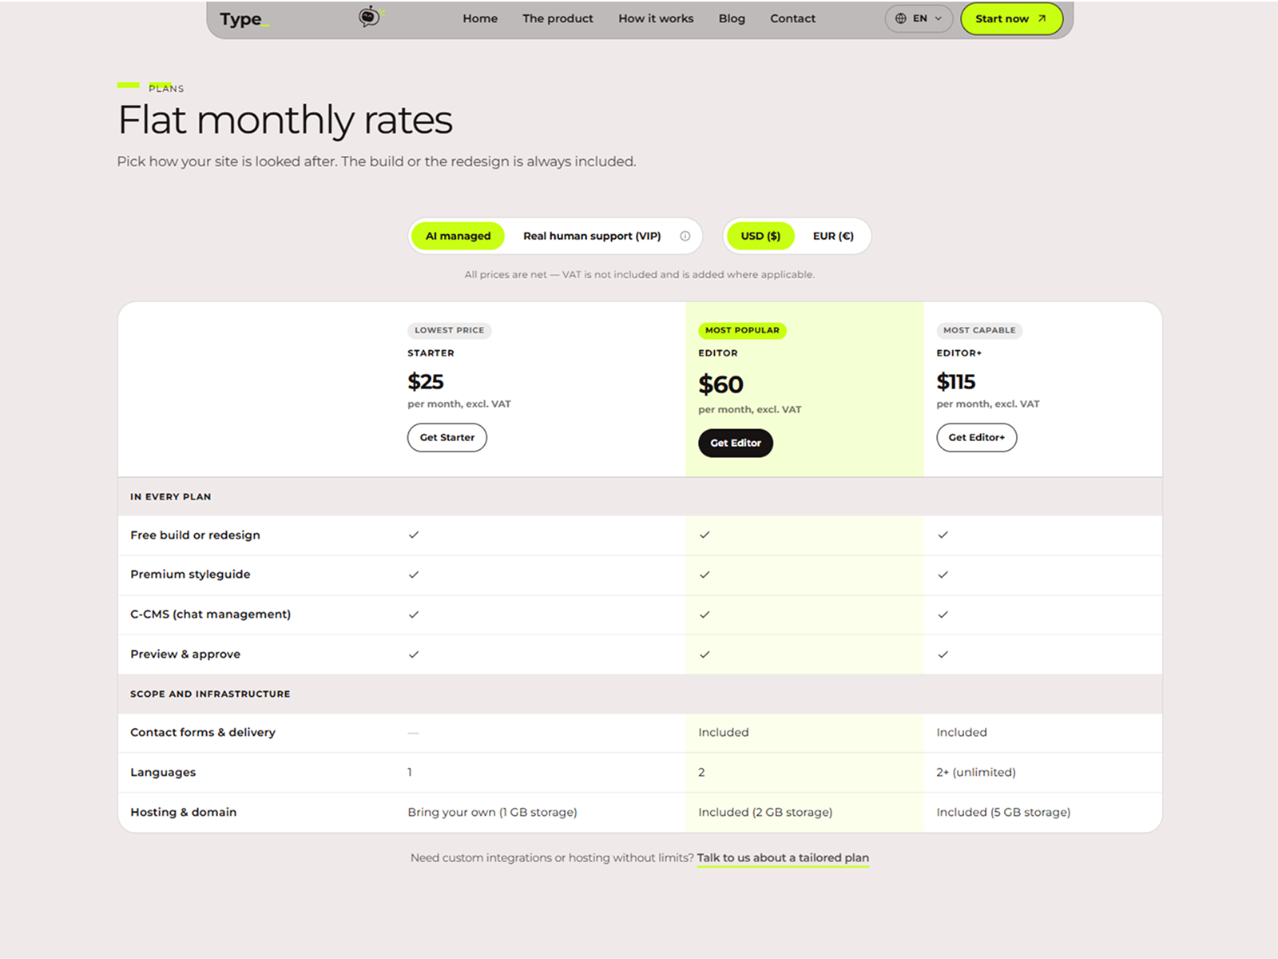This screenshot has width=1278, height=959.
Task: Click the Get Starter button
Action: (x=447, y=437)
